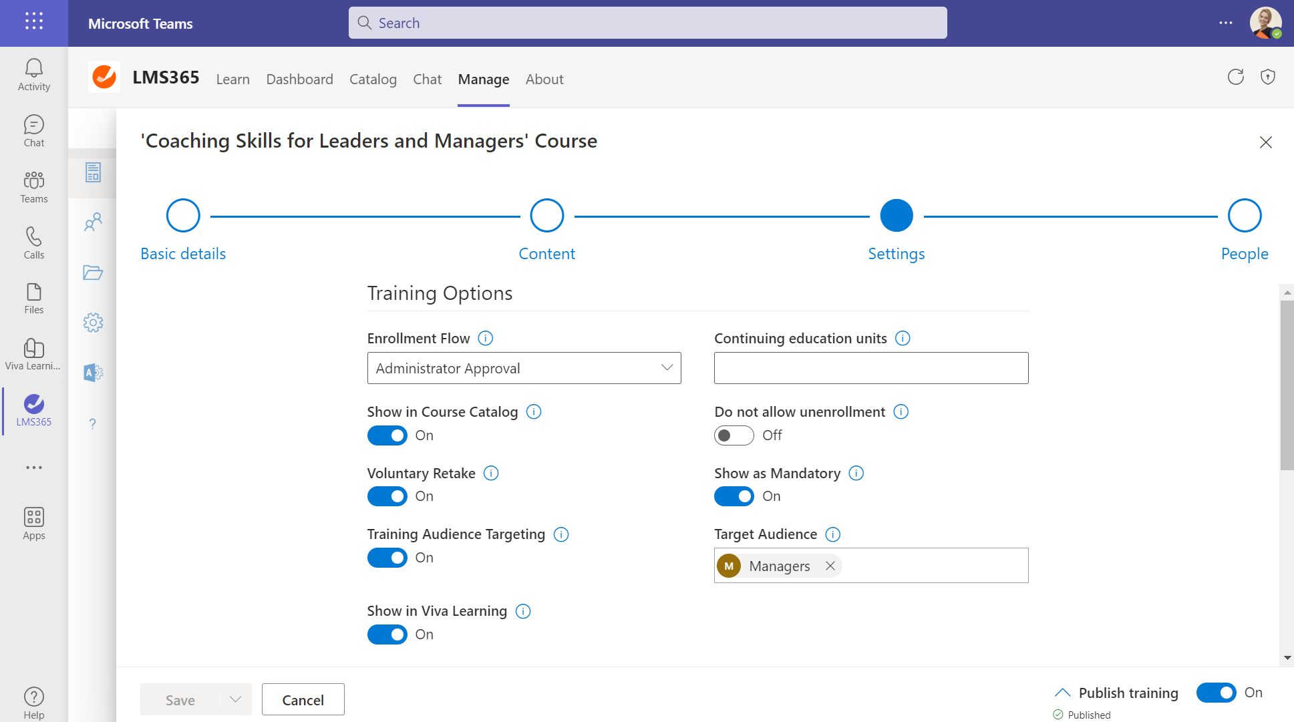Open Activity in the Teams sidebar
Viewport: 1294px width, 722px height.
pyautogui.click(x=34, y=75)
